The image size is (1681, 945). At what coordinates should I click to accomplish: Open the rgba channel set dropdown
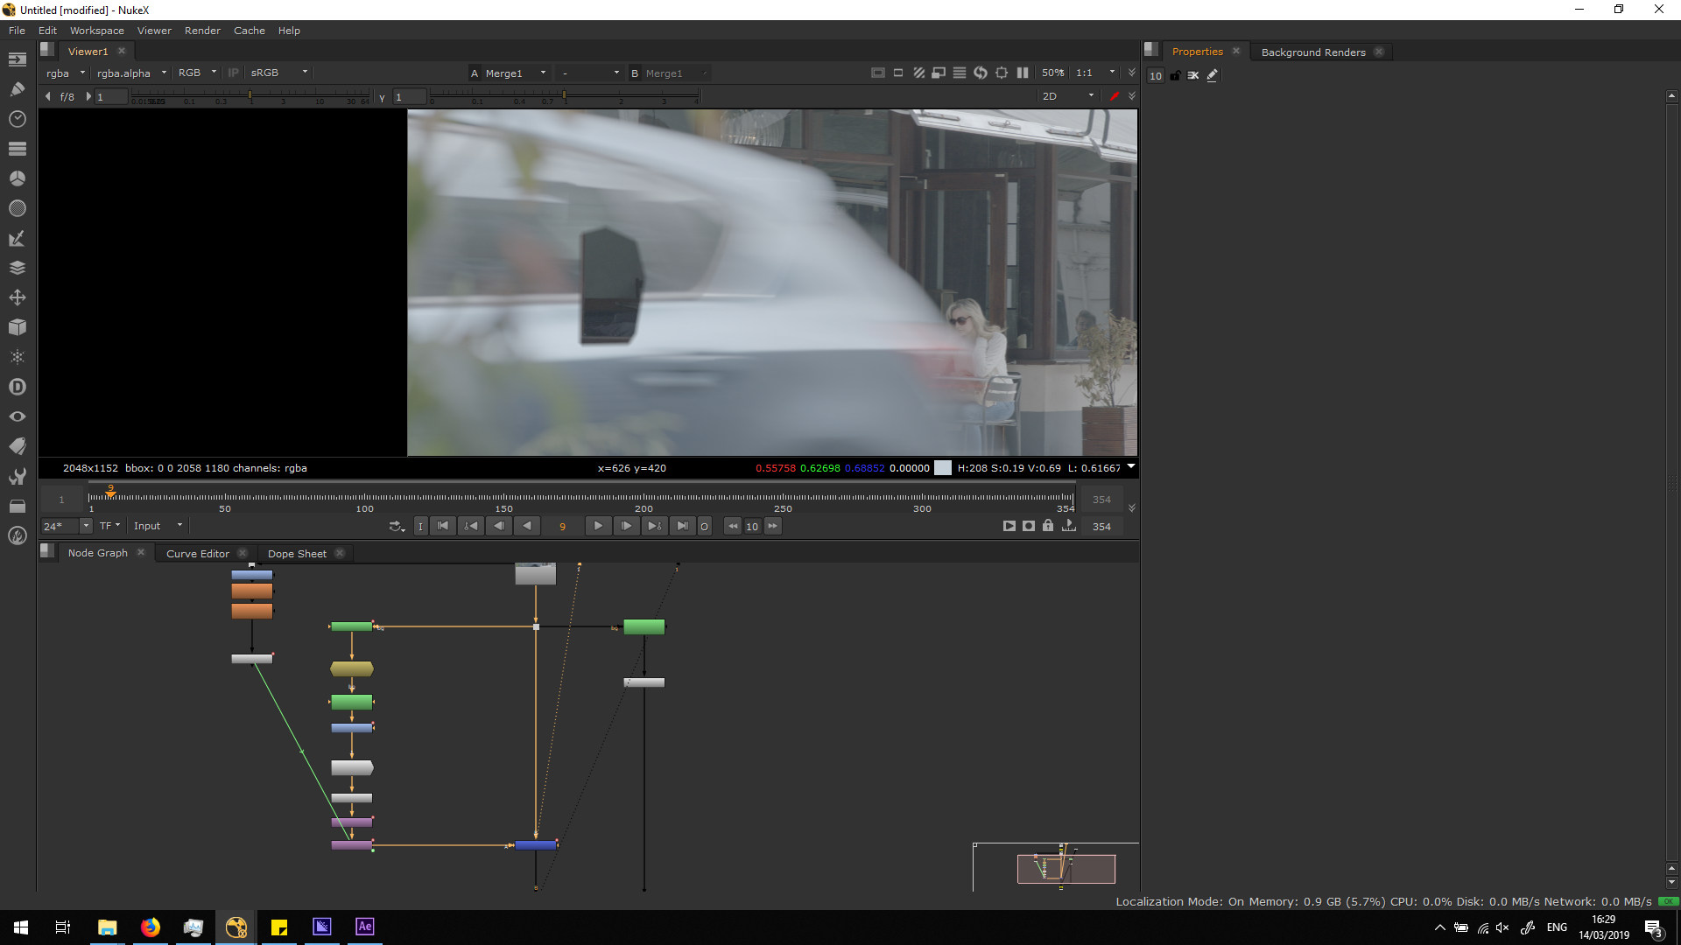(x=66, y=73)
